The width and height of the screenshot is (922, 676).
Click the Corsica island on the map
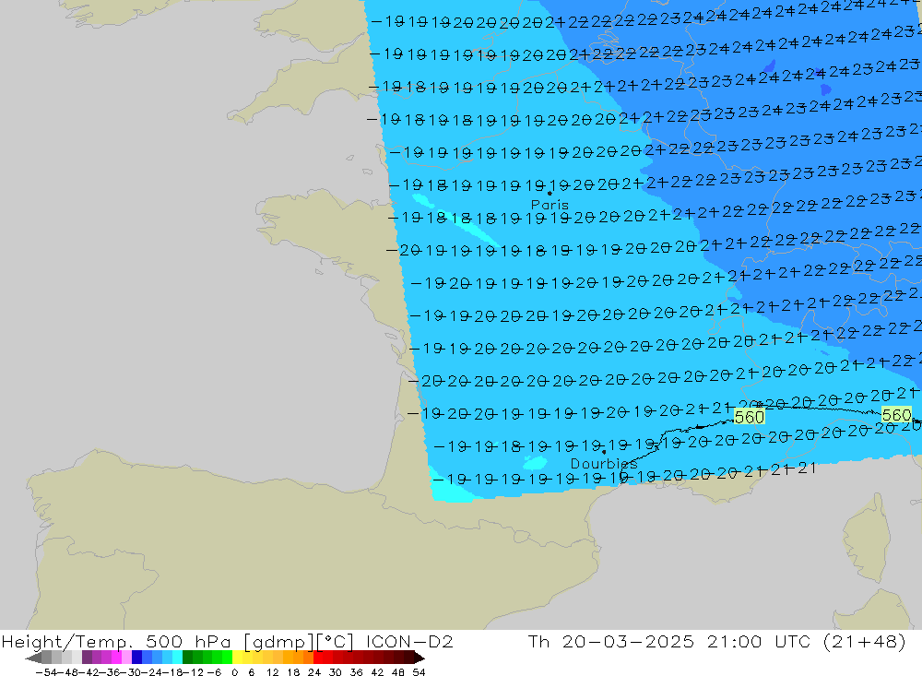point(868,539)
